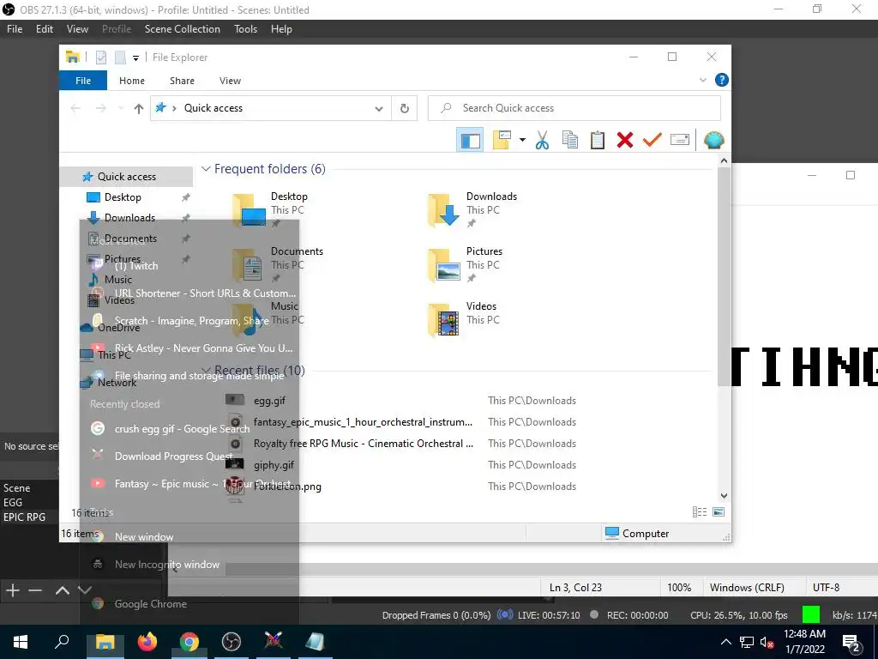Open OBS Studio from the taskbar
The height and width of the screenshot is (659, 878).
tap(231, 642)
